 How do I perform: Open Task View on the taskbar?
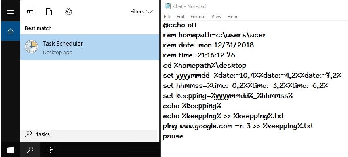click(x=49, y=150)
